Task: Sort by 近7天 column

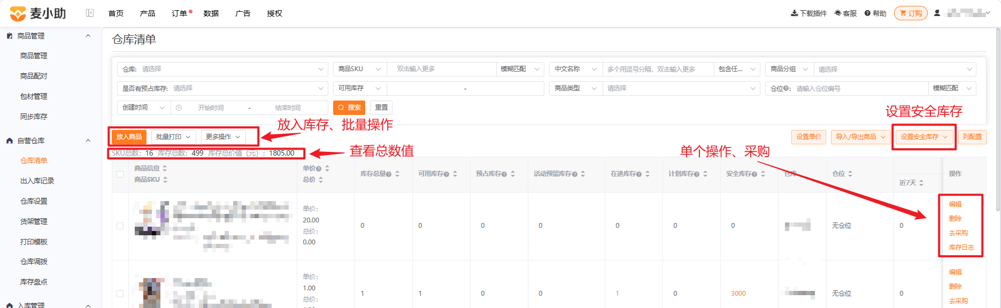Action: (x=921, y=183)
